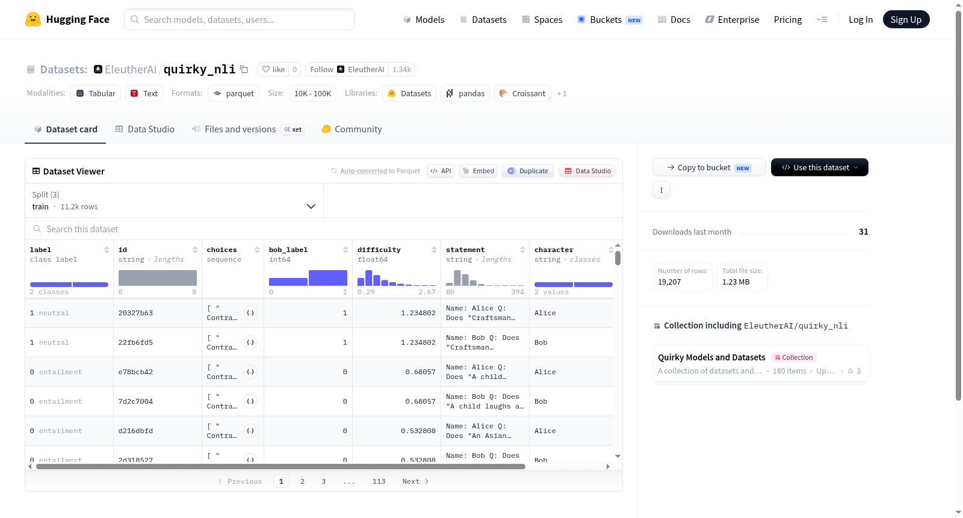Click the Dataset Viewer table icon

[x=36, y=171]
